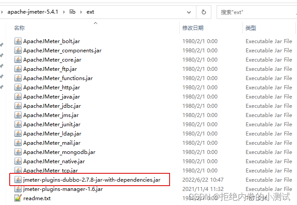Click the jar icon of ApacheJMeter_java.jar
This screenshot has width=297, height=205.
click(18, 97)
